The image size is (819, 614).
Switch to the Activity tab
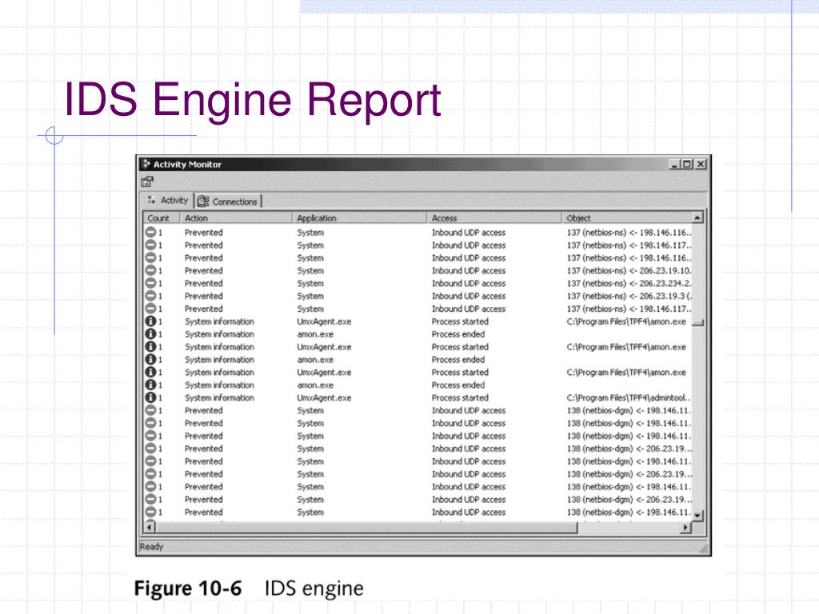coord(167,201)
